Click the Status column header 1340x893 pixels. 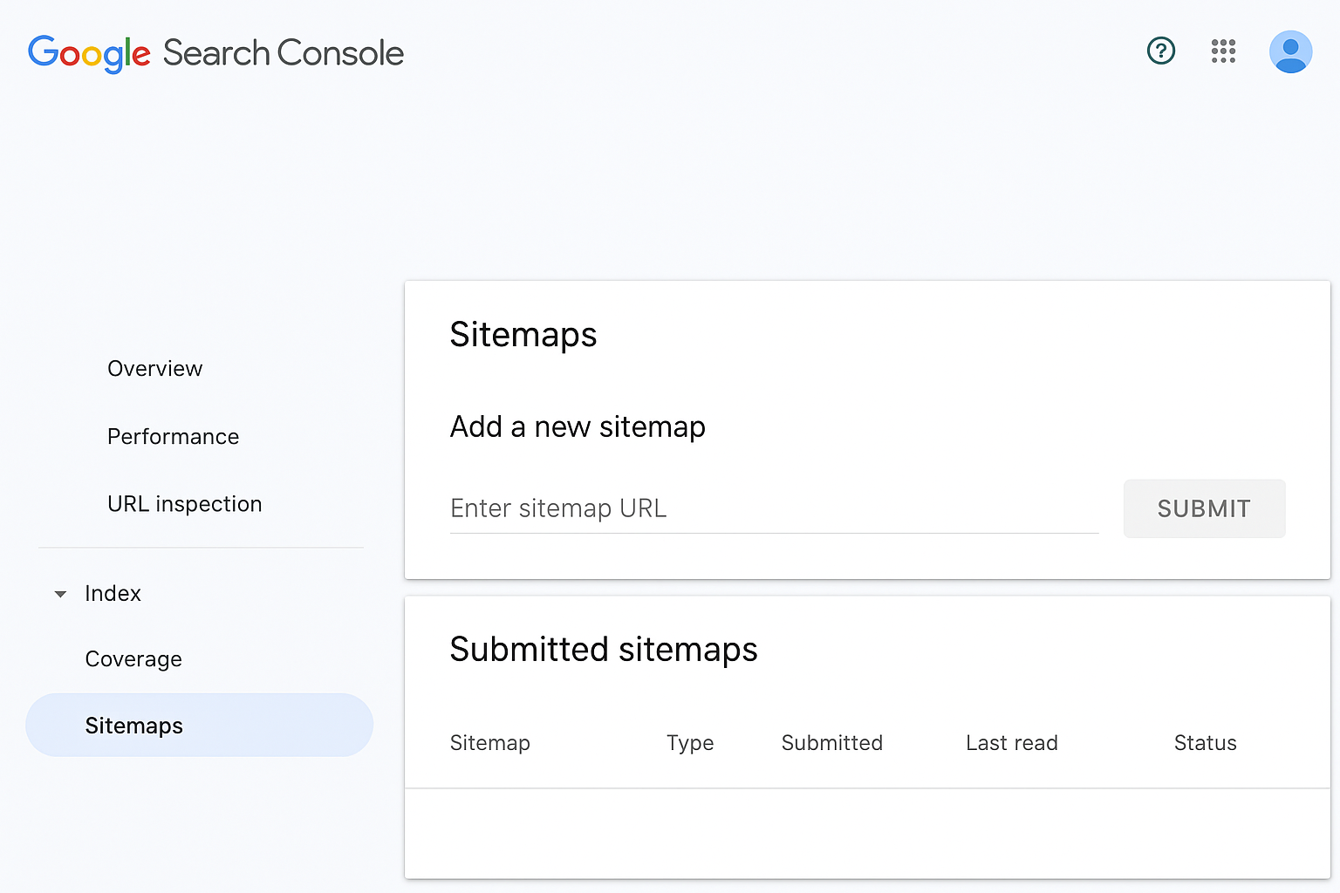1205,743
